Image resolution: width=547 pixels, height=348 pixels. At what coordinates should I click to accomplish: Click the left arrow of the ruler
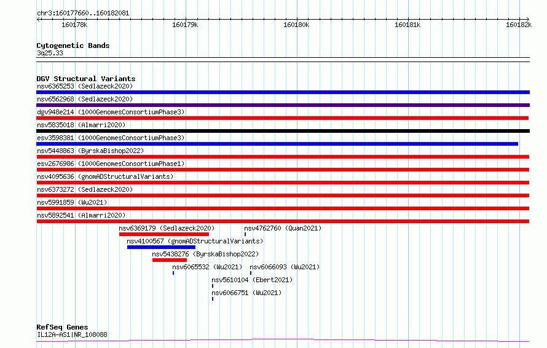38,20
